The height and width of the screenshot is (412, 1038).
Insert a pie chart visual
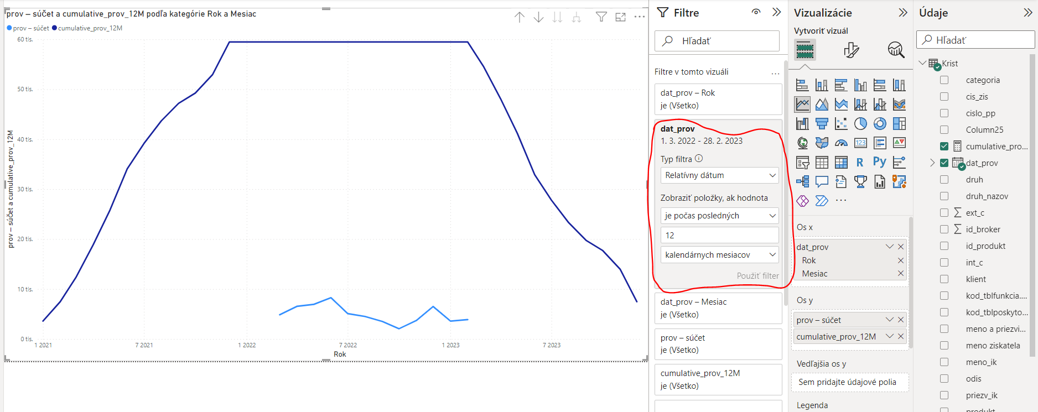(860, 123)
